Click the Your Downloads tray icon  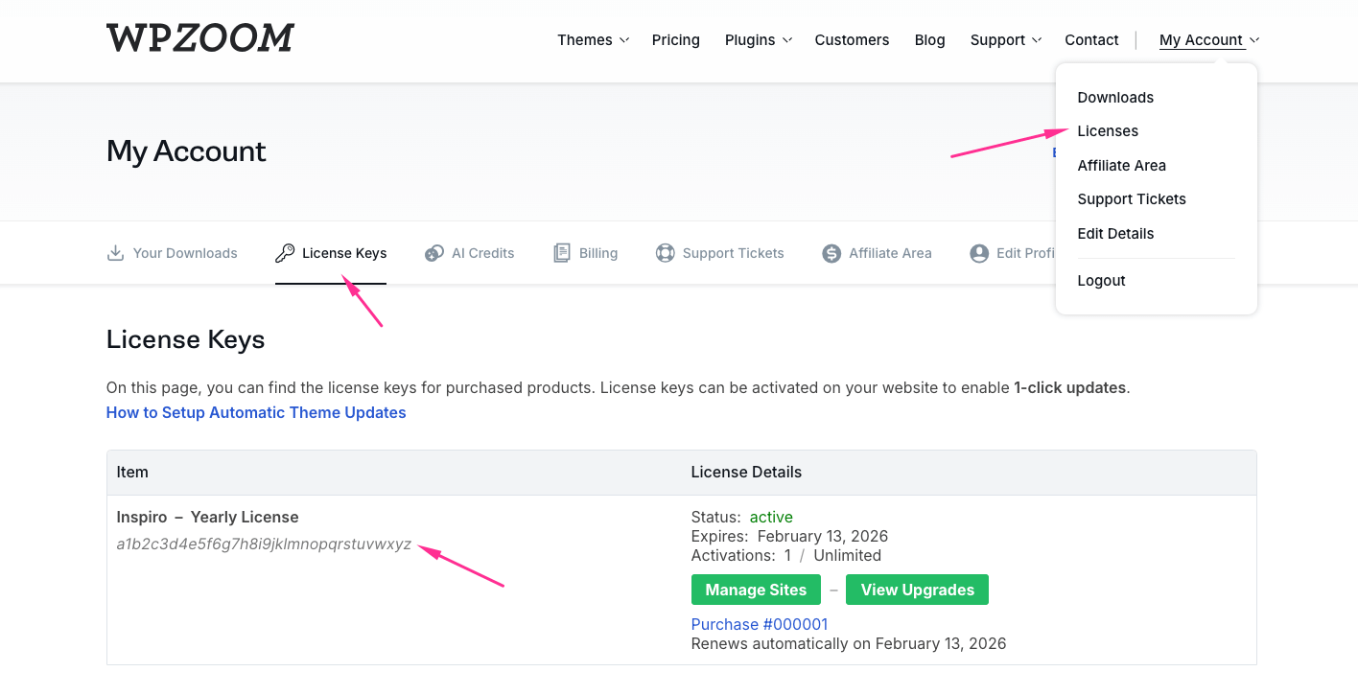pos(115,253)
